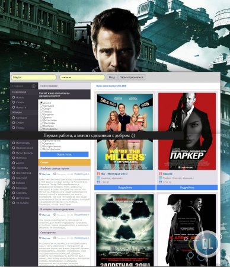
Task: Open Комедия genre in sidebar menu
Action: pyautogui.click(x=21, y=117)
